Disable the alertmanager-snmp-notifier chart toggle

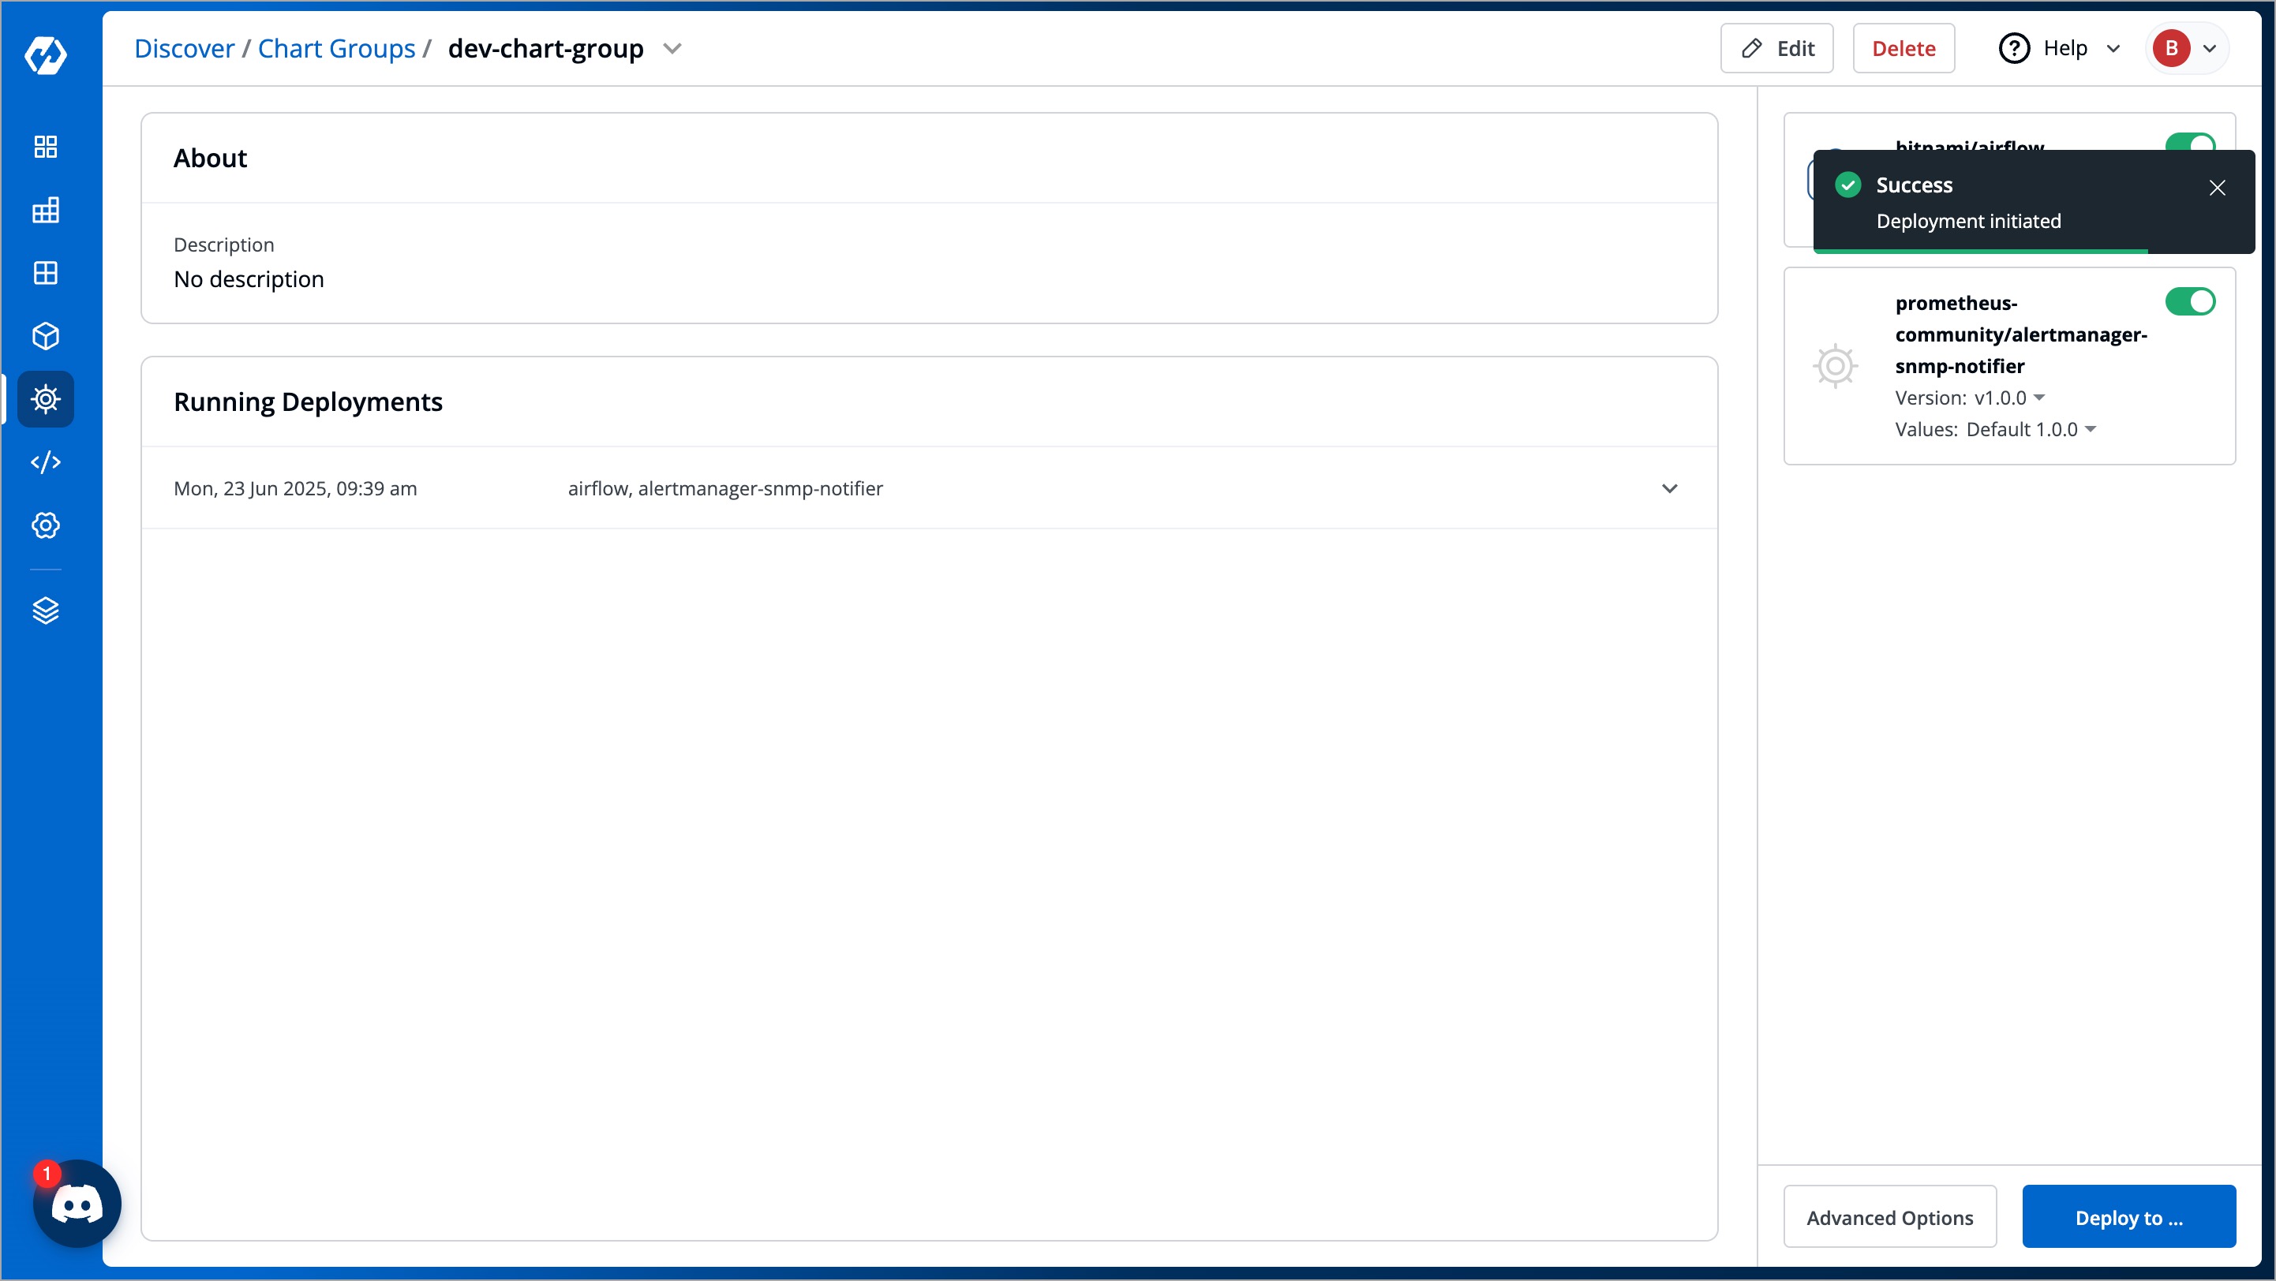click(x=2192, y=301)
